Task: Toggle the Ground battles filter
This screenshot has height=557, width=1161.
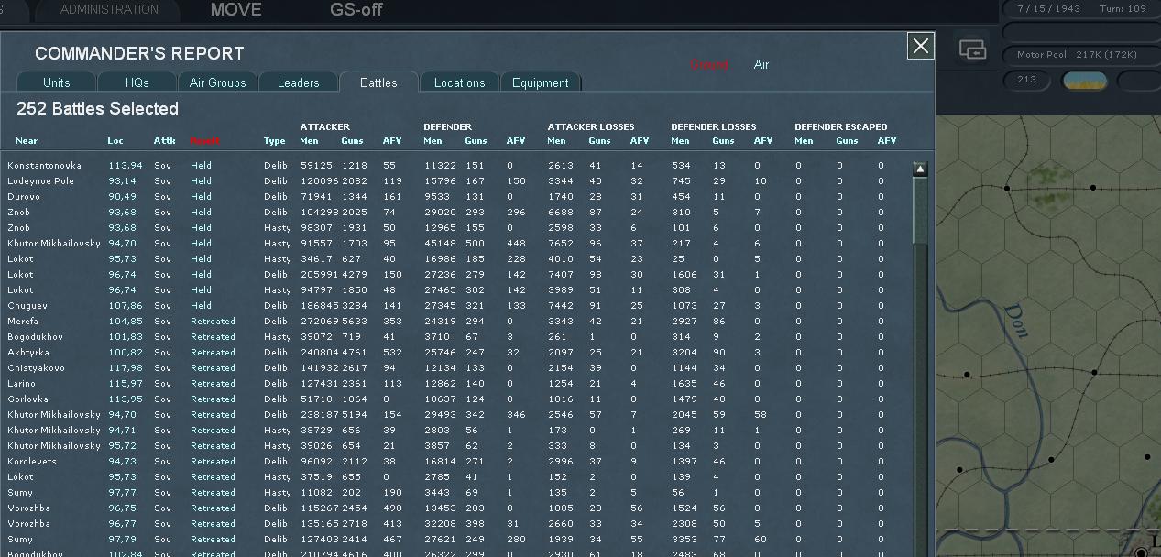Action: [708, 65]
